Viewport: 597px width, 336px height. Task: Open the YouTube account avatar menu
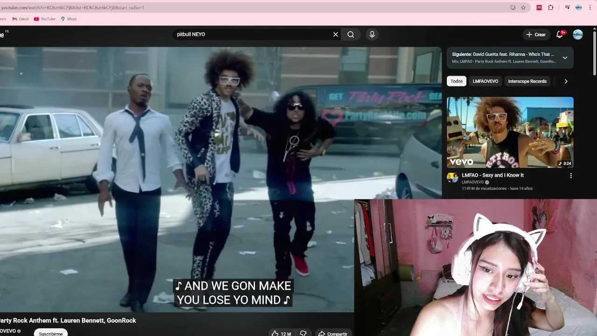(x=578, y=35)
